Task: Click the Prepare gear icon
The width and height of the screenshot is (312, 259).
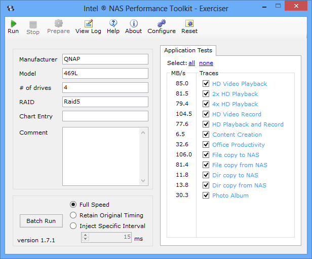Action: pos(59,23)
